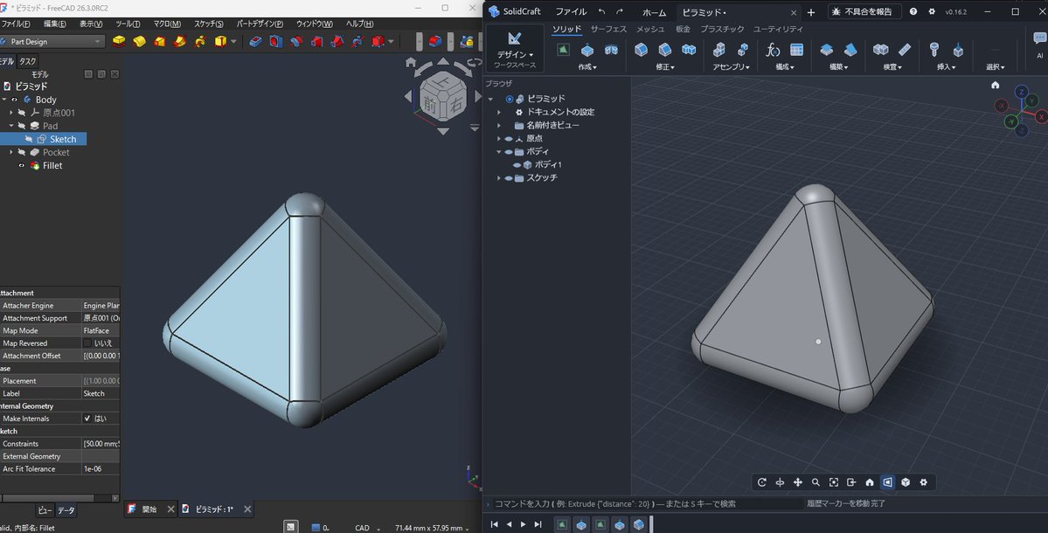Click the SolidCraft viewport home icon
Screen dimensions: 1048x533
996,85
